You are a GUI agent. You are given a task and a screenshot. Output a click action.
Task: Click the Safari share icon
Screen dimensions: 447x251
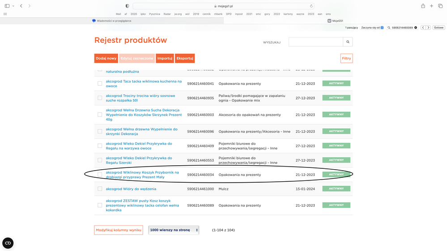(423, 6)
